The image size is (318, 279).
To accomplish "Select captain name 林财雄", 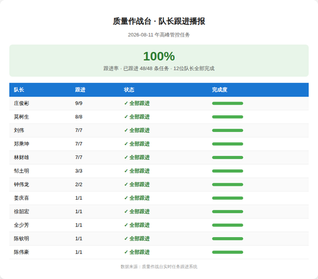I will 22,157.
